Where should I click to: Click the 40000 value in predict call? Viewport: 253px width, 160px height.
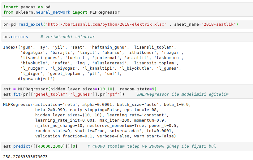click(44, 146)
